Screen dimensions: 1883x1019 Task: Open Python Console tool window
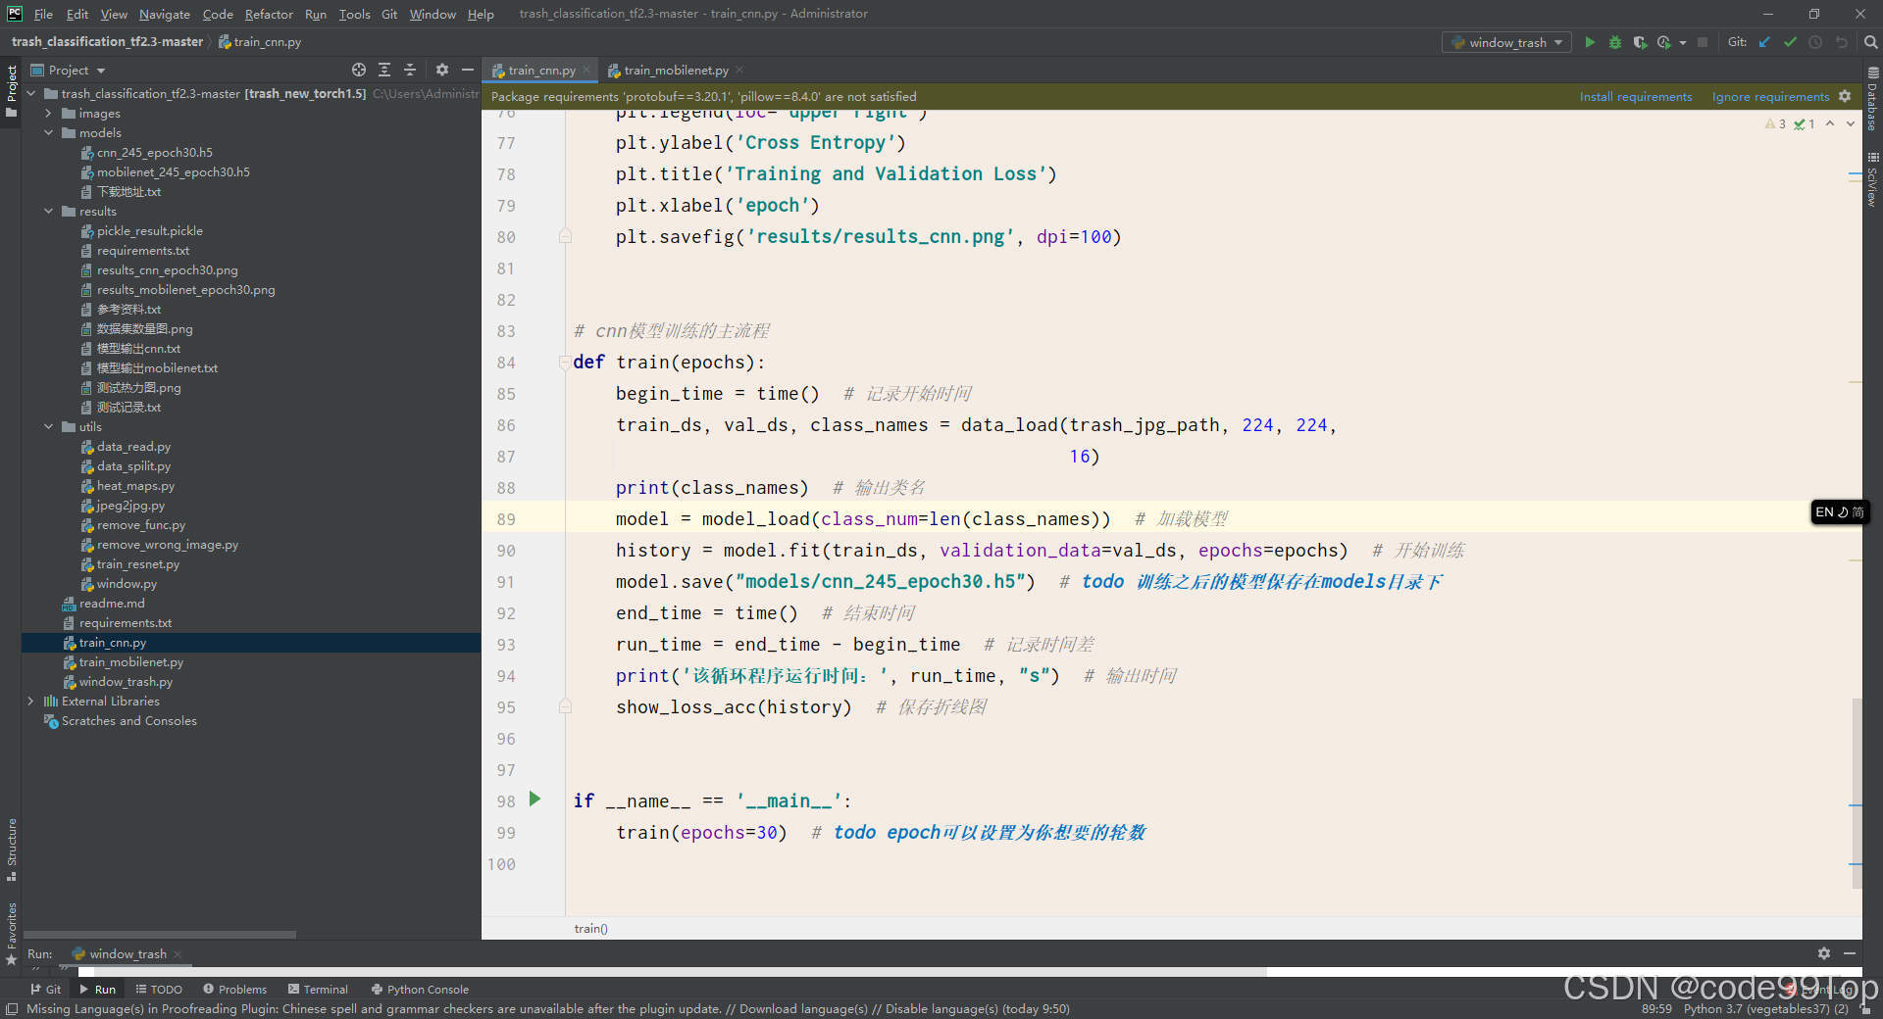point(420,990)
